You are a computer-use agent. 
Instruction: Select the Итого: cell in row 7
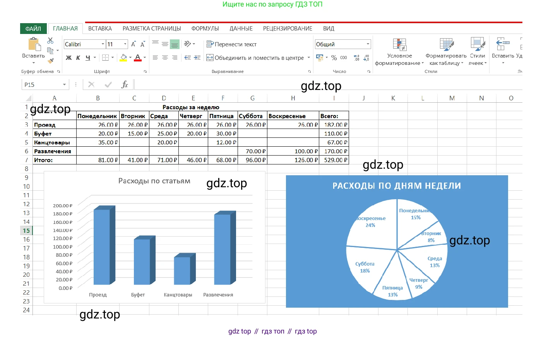pyautogui.click(x=55, y=160)
